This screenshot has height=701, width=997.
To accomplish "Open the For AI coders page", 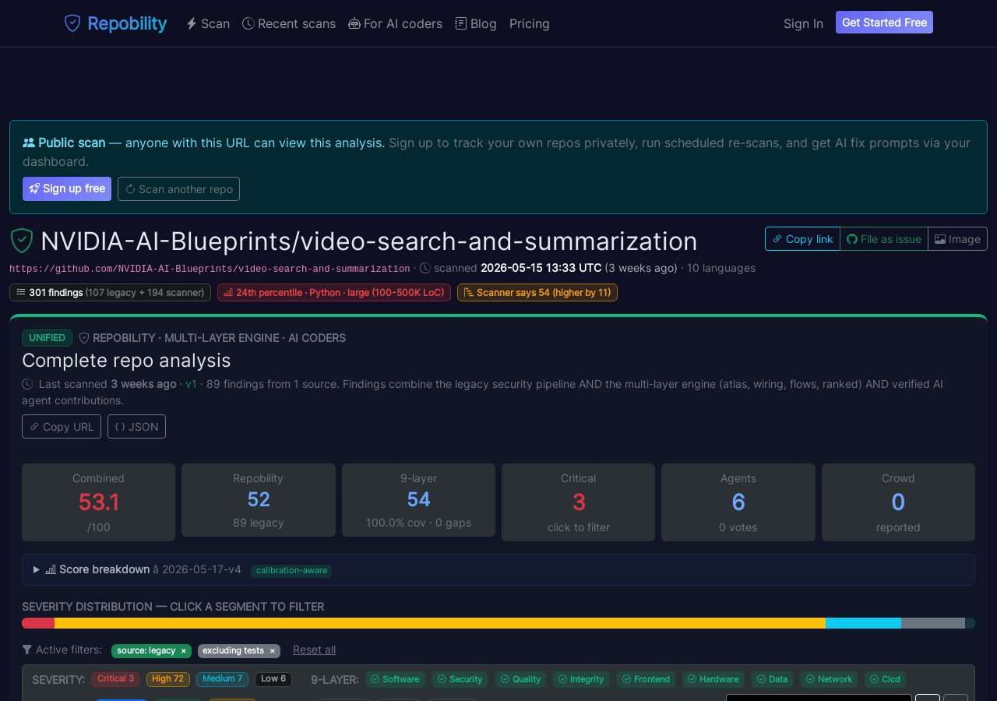I will pos(395,23).
